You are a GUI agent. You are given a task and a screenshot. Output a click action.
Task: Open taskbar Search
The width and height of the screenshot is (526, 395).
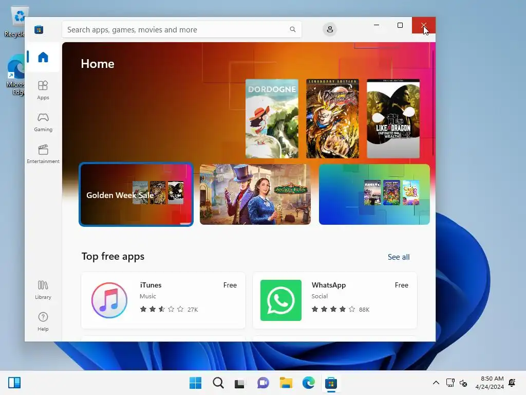(x=218, y=383)
